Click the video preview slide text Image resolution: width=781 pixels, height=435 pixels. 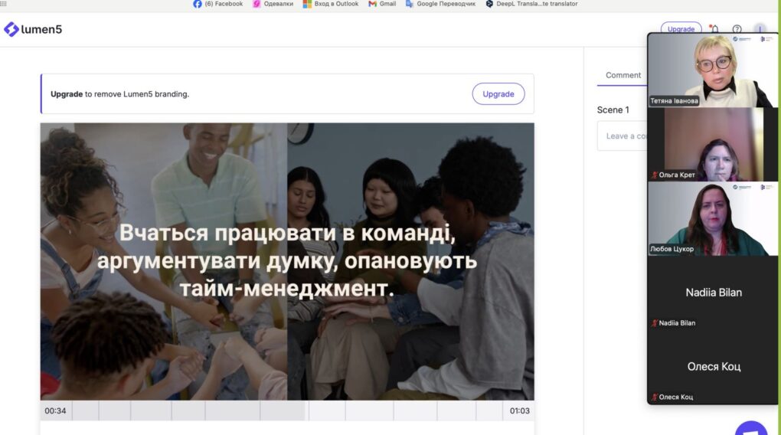[287, 260]
